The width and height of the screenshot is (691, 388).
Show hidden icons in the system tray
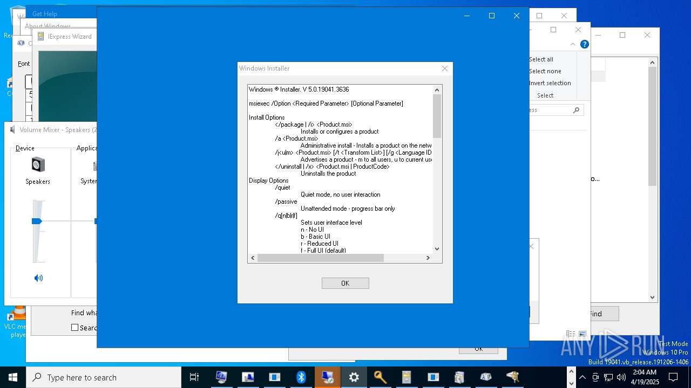(x=582, y=377)
